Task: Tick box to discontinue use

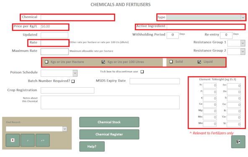Action: pos(142,72)
